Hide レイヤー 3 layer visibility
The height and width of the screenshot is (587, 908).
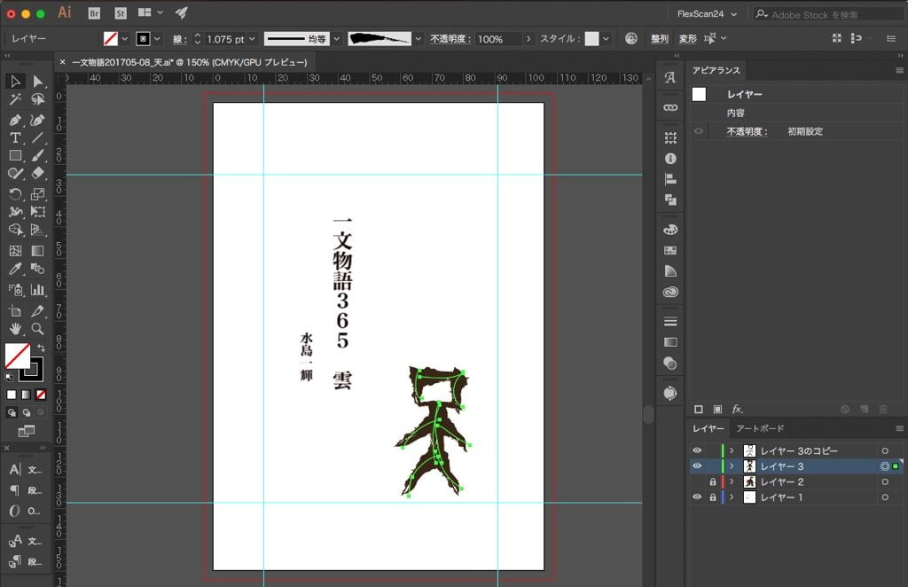point(697,466)
